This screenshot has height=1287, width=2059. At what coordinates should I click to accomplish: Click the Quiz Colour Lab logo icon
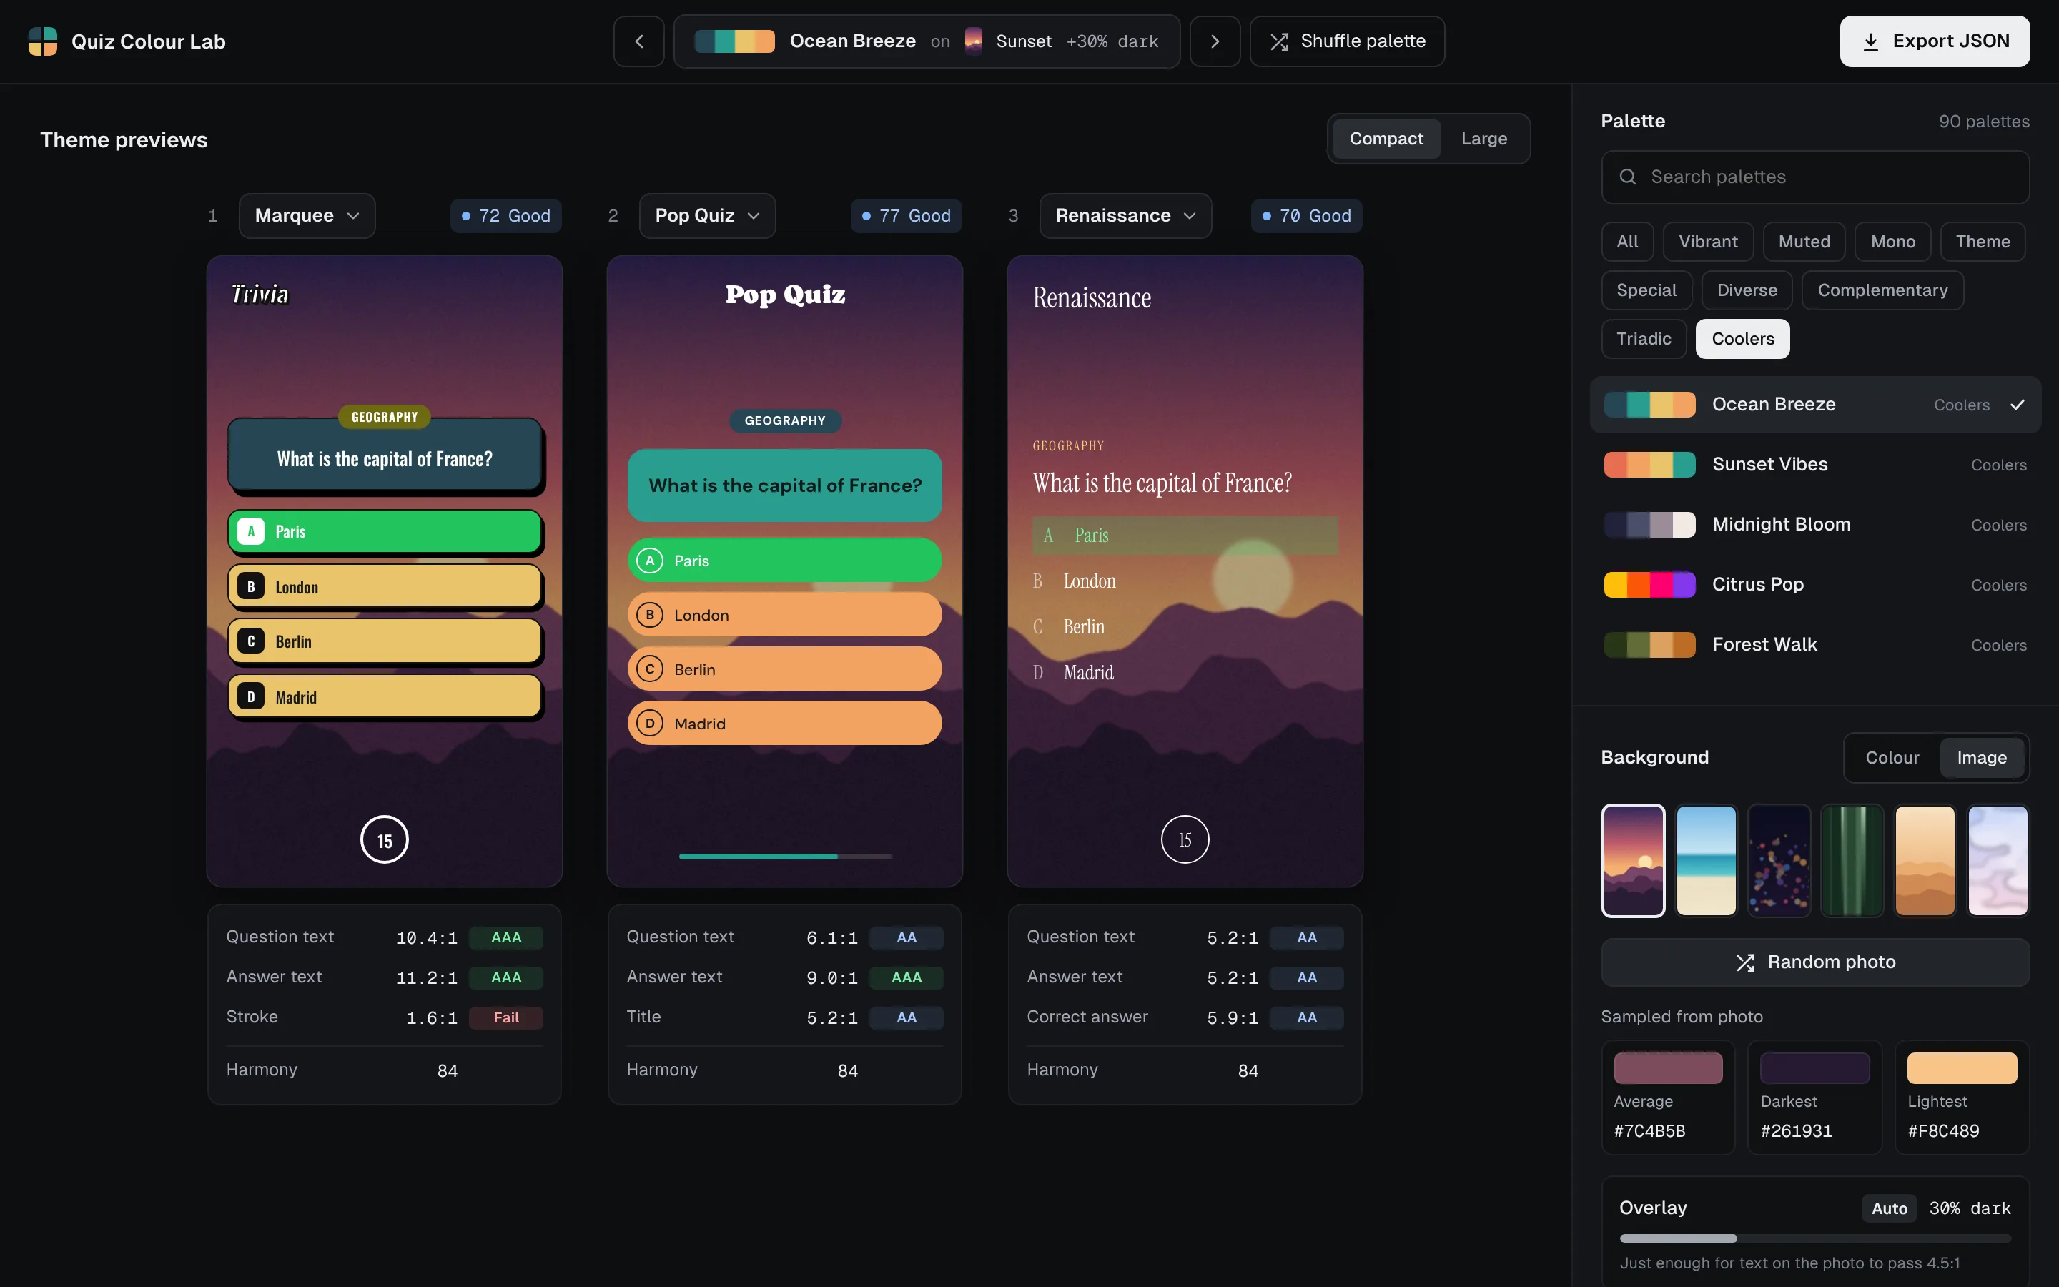(43, 41)
